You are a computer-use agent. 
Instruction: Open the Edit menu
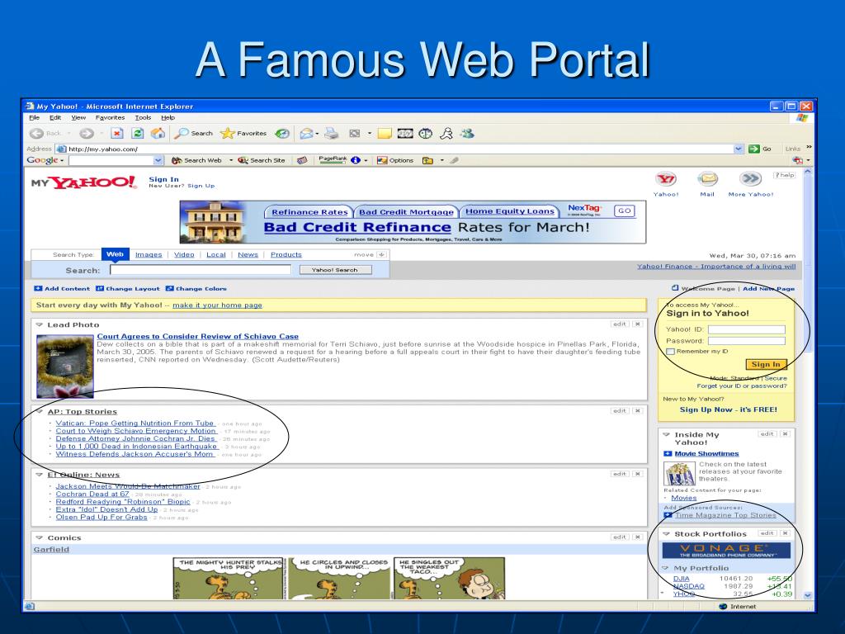[x=55, y=117]
